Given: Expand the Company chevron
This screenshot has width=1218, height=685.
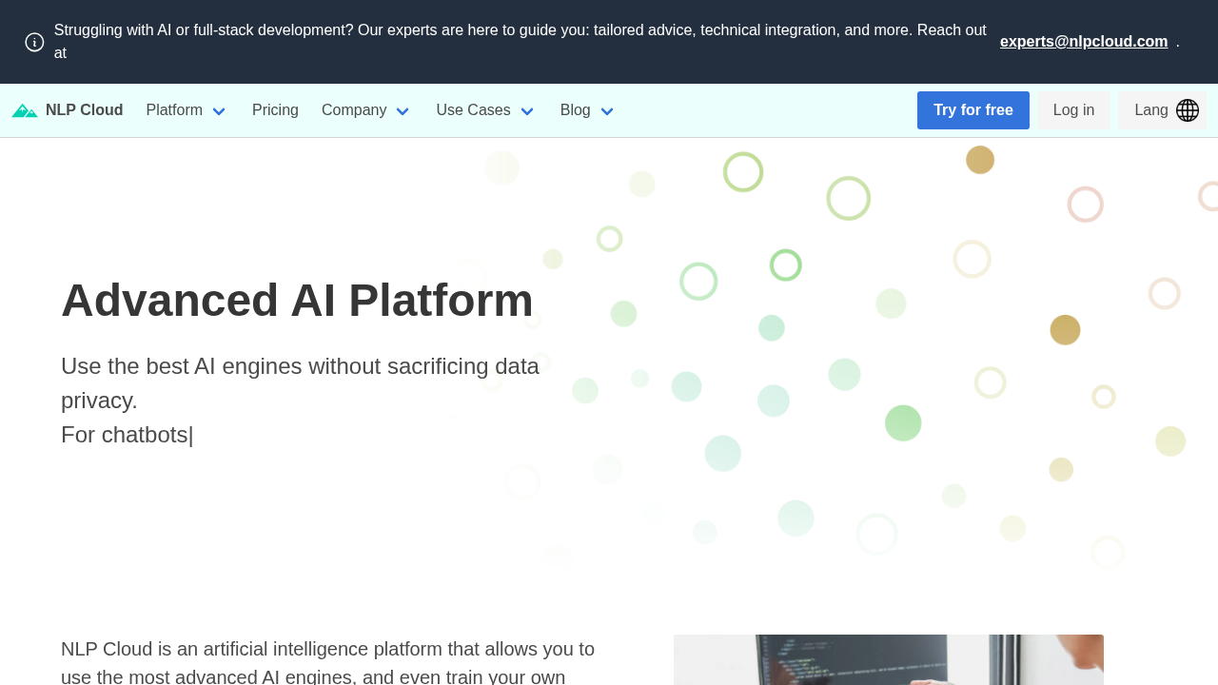Looking at the screenshot, I should pyautogui.click(x=403, y=111).
